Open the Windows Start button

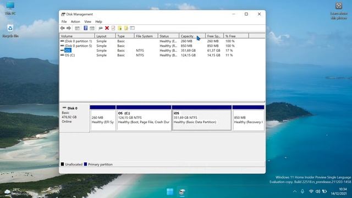pyautogui.click(x=170, y=192)
